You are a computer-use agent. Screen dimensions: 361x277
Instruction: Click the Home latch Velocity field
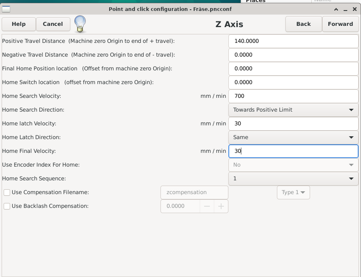coord(293,124)
